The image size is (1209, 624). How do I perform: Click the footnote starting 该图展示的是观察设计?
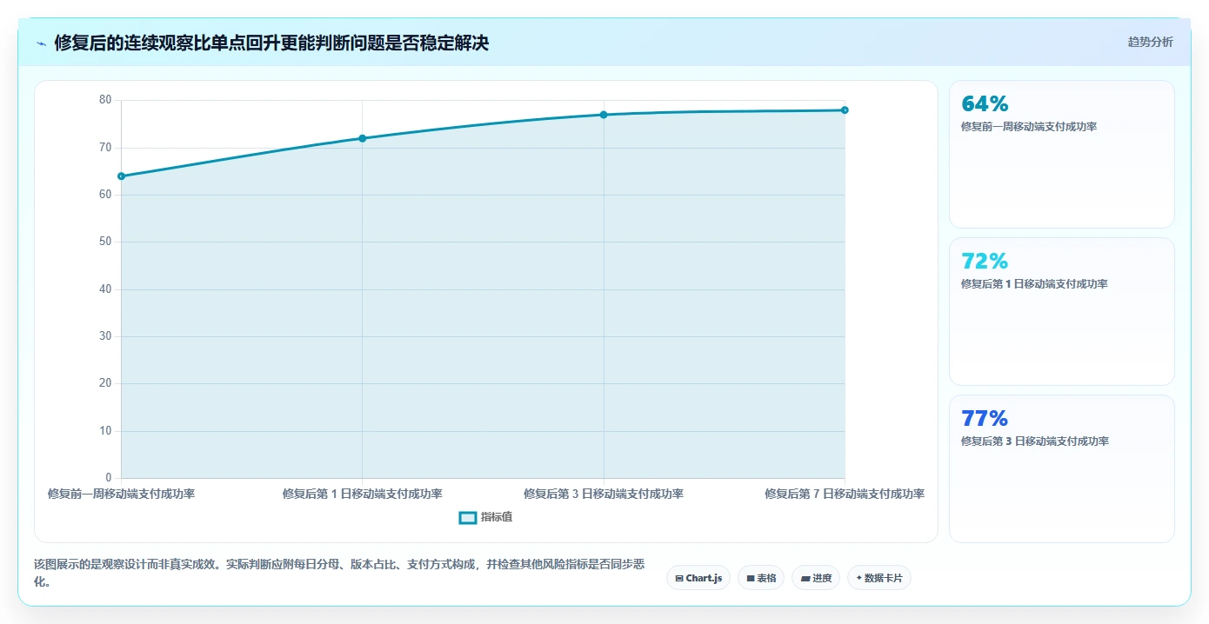pos(339,573)
